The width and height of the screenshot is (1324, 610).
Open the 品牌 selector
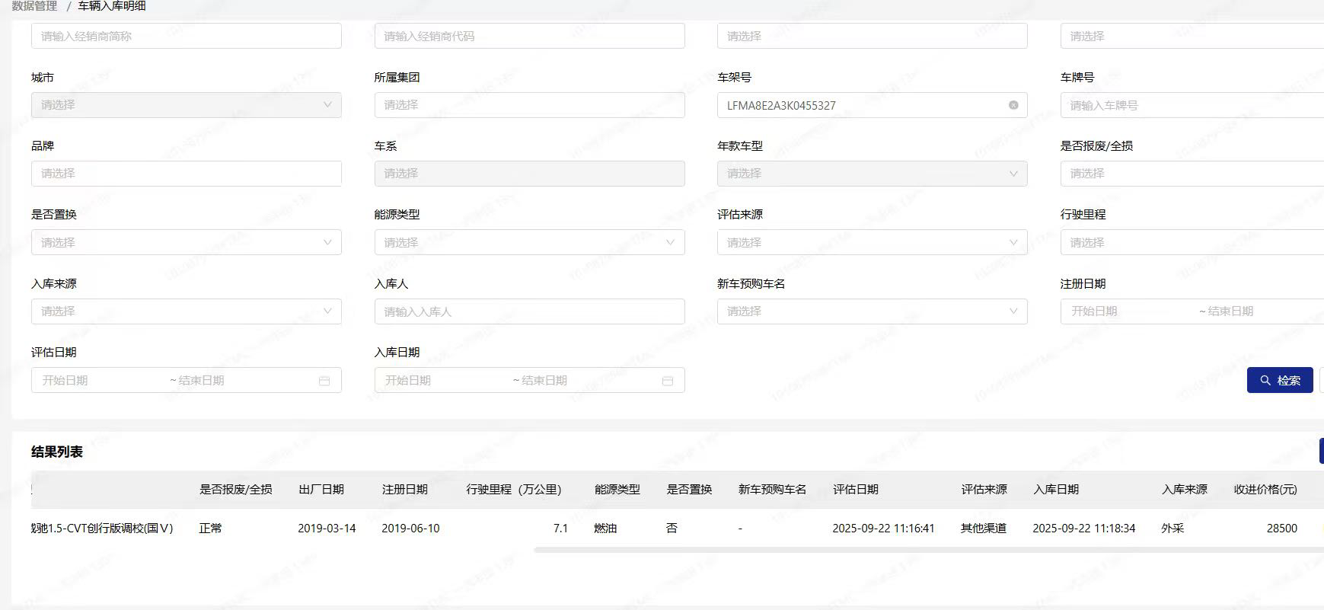point(187,174)
